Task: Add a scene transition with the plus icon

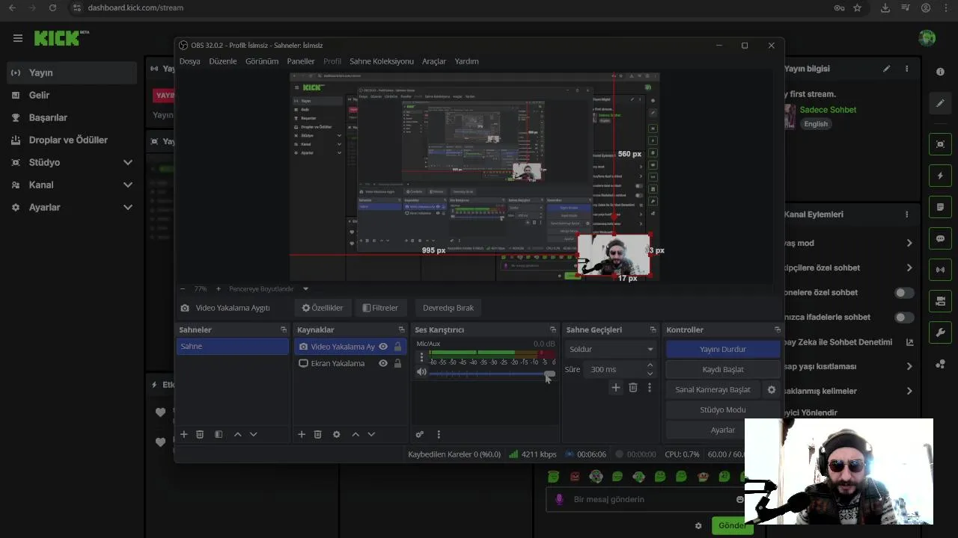Action: 616,387
